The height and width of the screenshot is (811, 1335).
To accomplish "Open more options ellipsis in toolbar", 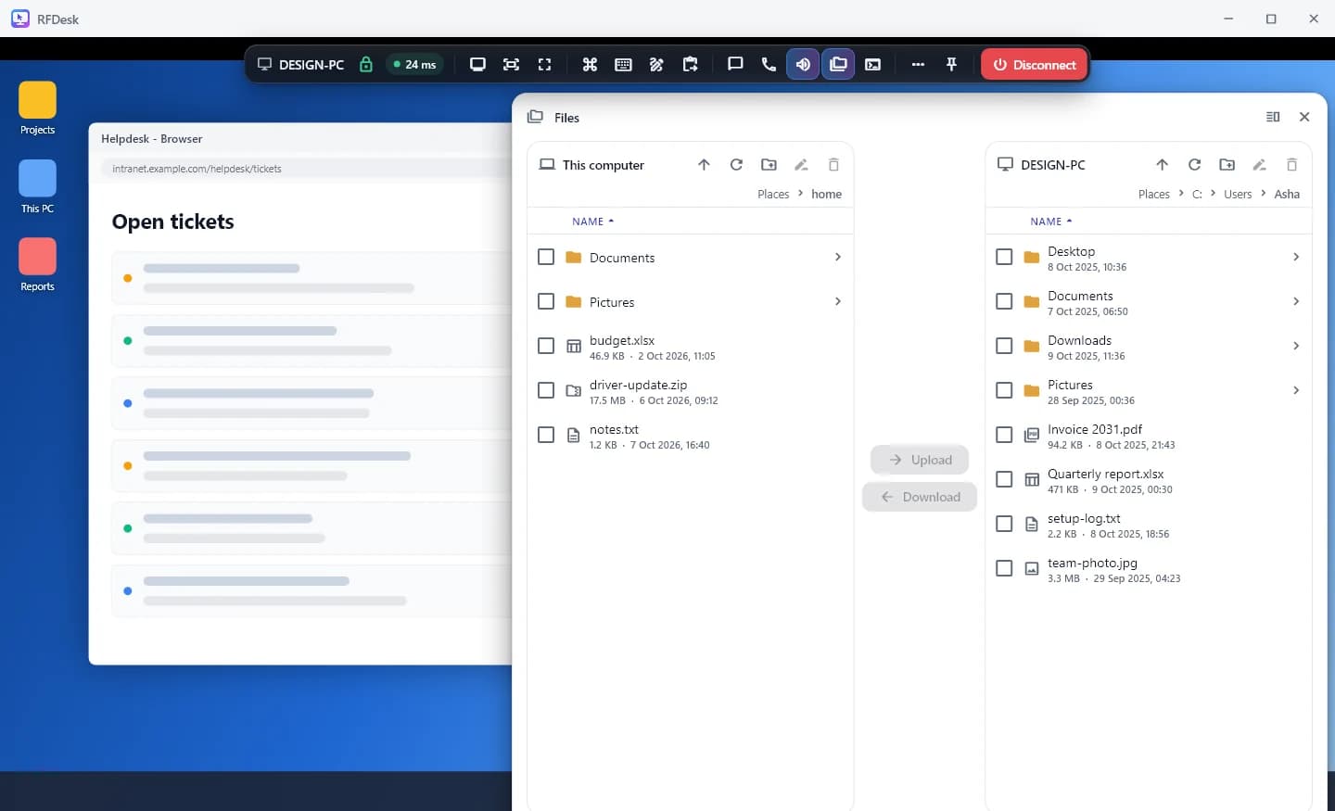I will (918, 65).
